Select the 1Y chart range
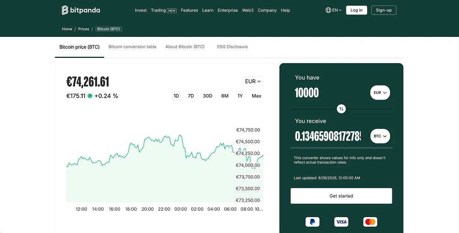This screenshot has height=233, width=459. tap(240, 96)
